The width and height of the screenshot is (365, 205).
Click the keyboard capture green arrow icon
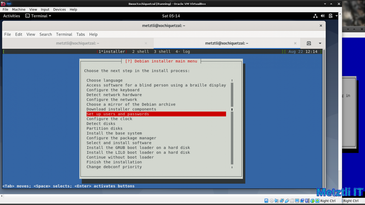[x=317, y=201]
